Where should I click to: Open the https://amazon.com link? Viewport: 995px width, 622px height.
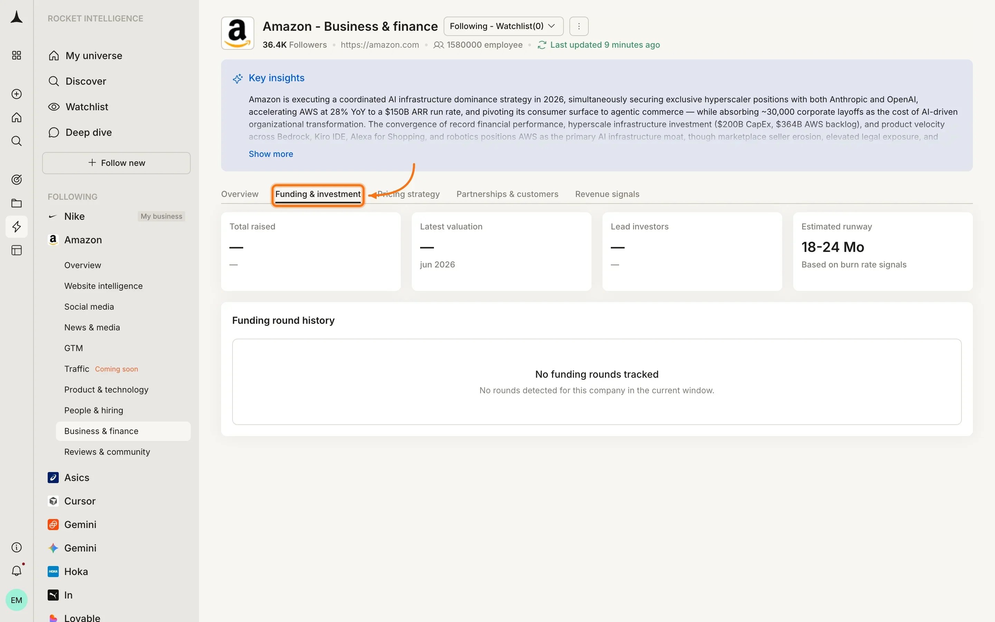[x=379, y=45]
